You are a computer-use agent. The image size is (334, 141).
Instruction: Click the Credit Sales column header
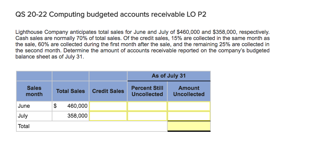click(x=108, y=91)
